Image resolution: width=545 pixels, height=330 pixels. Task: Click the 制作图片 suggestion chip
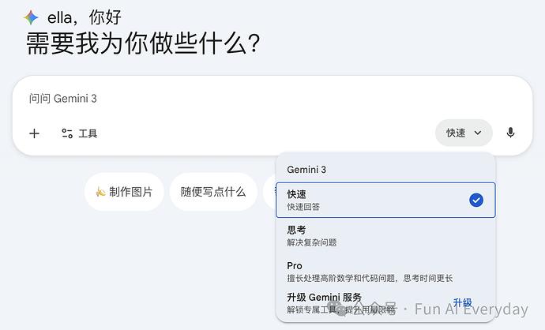[x=124, y=192]
